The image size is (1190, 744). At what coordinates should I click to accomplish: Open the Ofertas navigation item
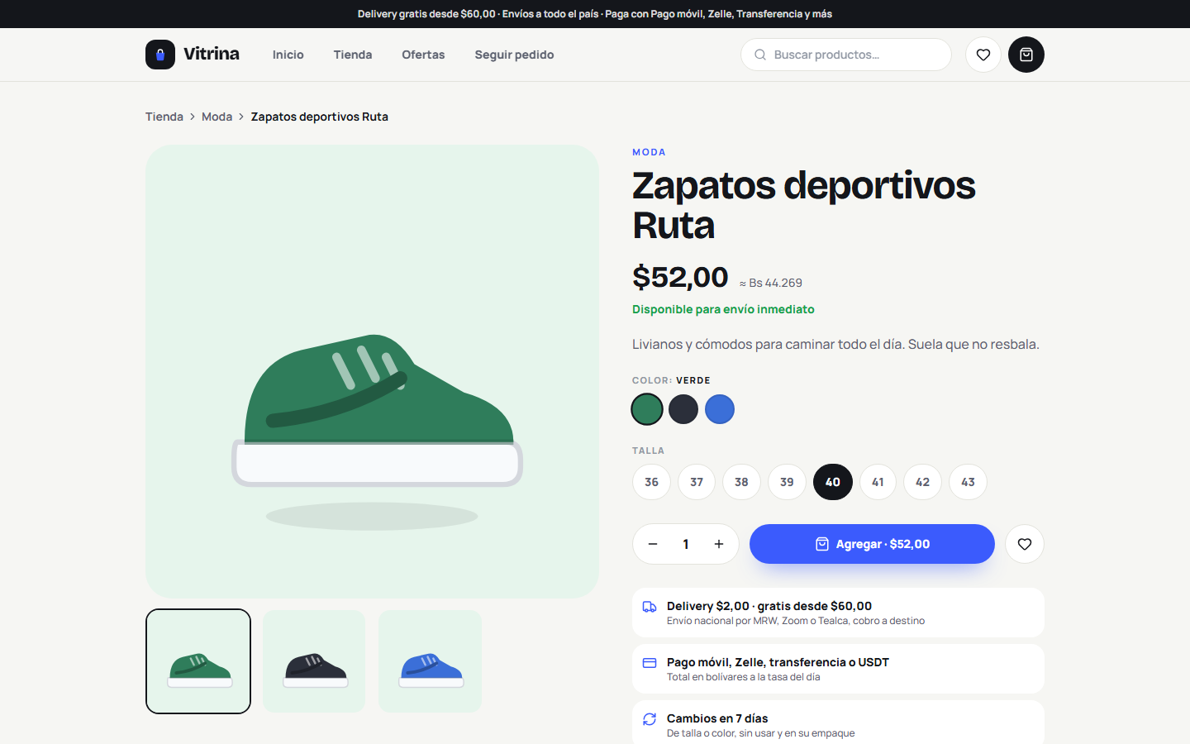point(423,55)
